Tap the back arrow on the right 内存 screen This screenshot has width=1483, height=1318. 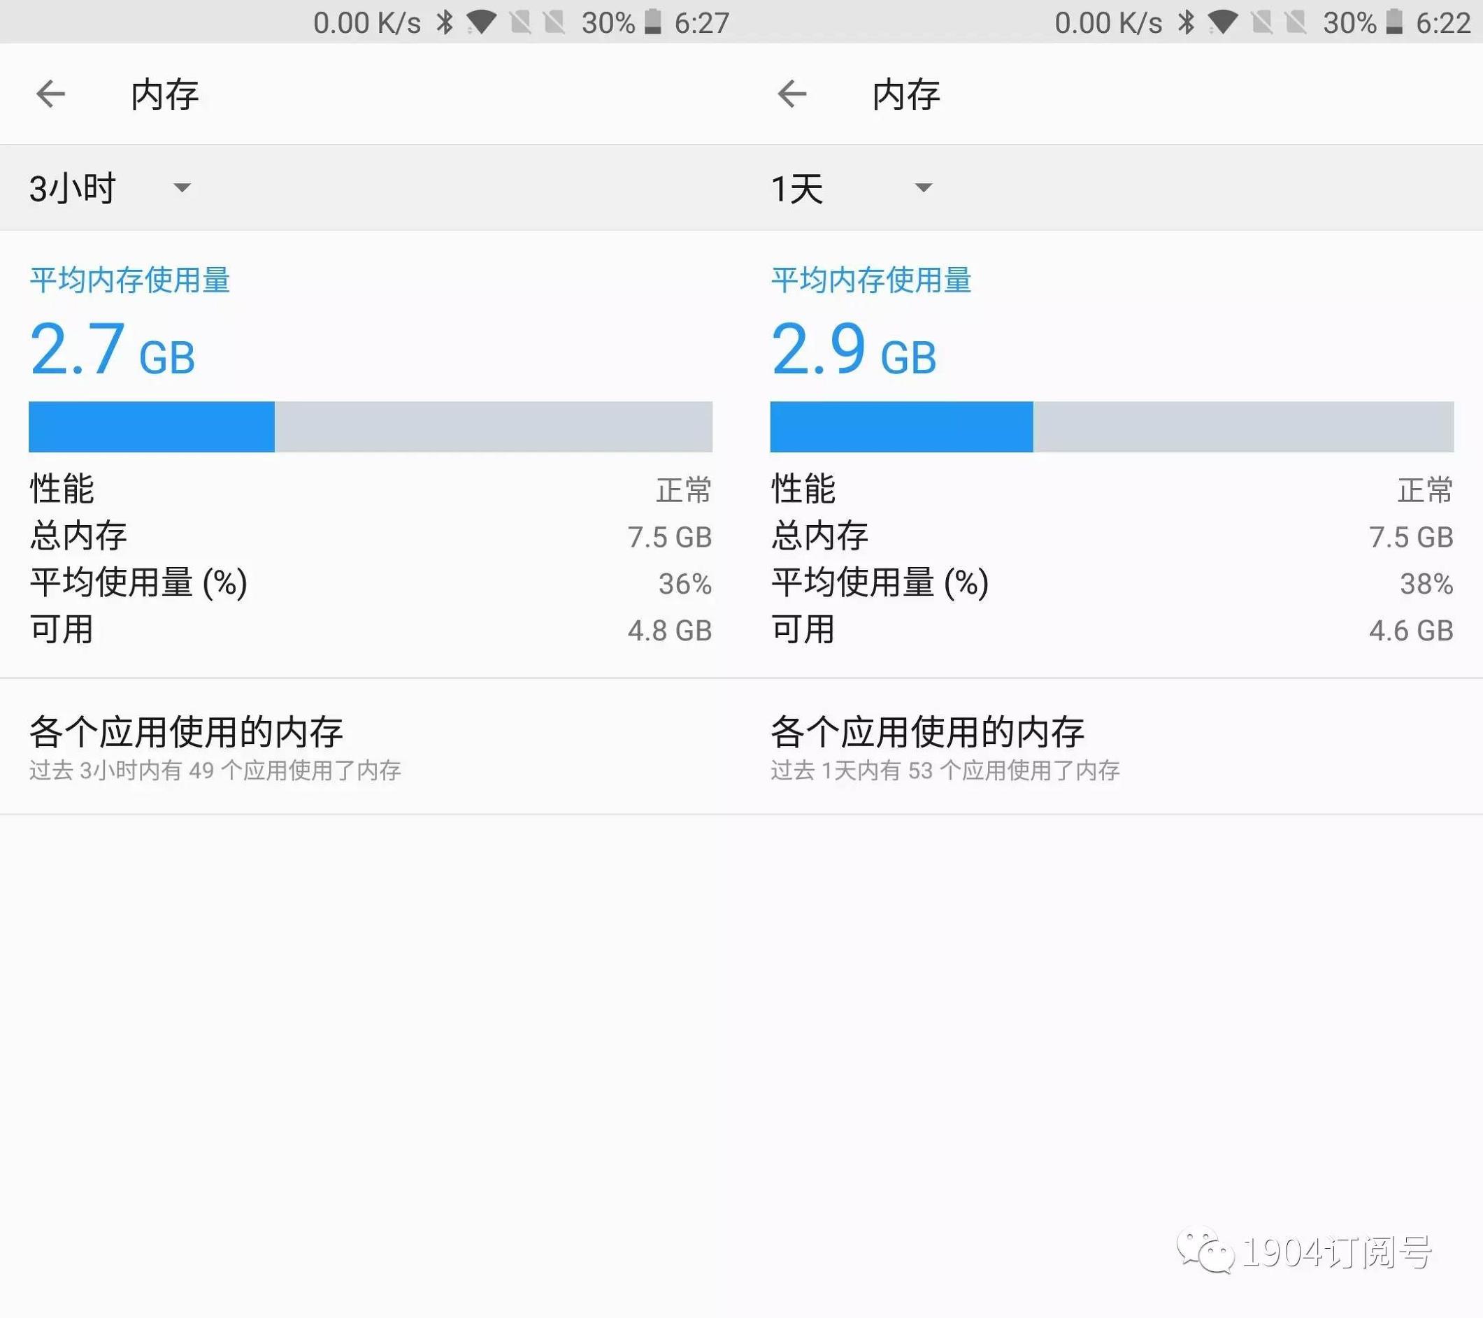pos(793,94)
